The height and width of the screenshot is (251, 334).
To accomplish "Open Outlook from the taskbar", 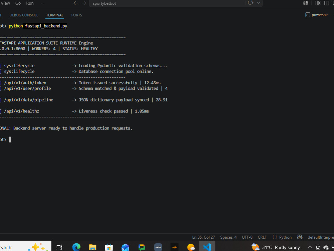I will pos(125,247).
